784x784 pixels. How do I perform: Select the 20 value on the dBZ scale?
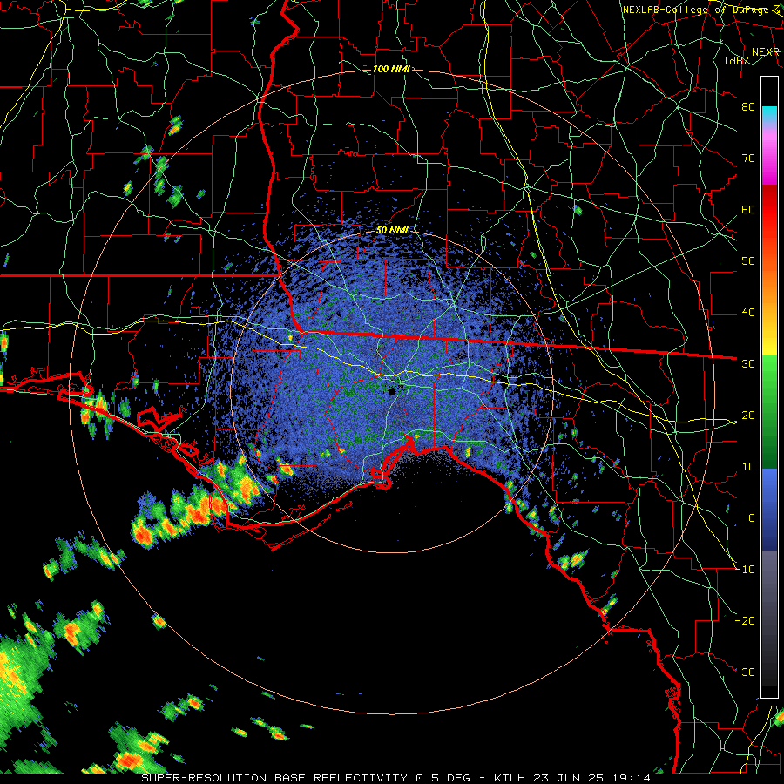click(x=748, y=416)
